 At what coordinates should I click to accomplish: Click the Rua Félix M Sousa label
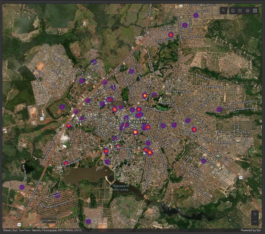pyautogui.click(x=87, y=76)
